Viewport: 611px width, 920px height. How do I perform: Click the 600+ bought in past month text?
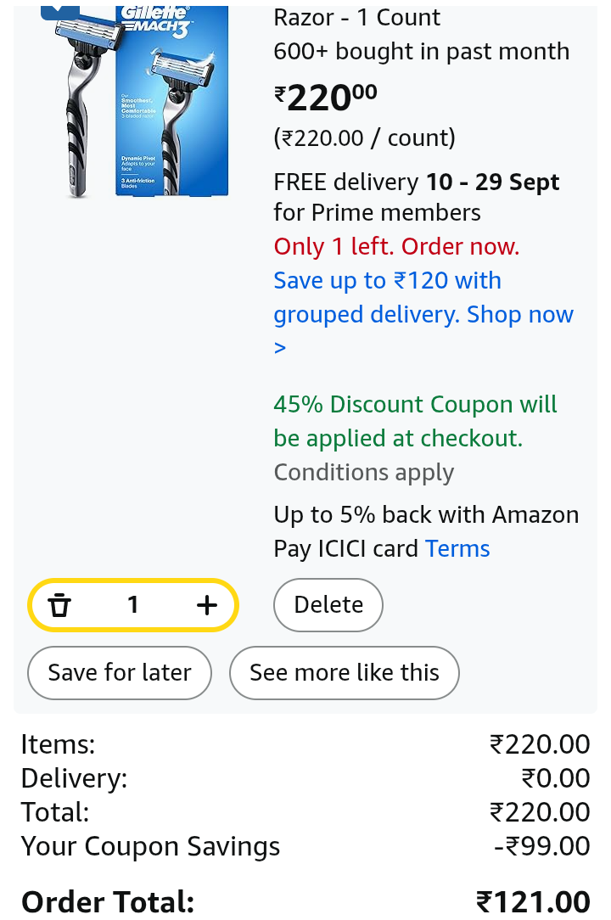pyautogui.click(x=421, y=52)
